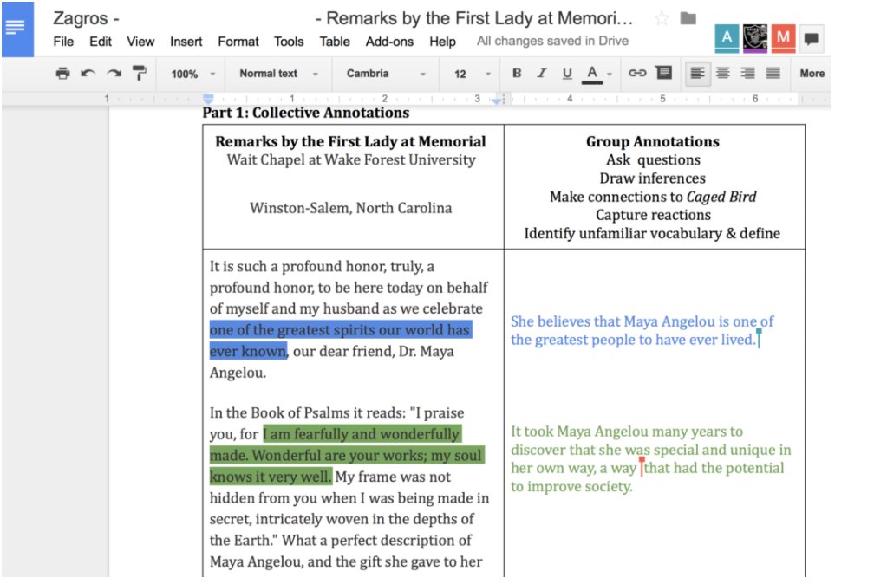874x584 pixels.
Task: Click the 'Part 1: Collective Annotations' heading
Action: click(x=305, y=113)
